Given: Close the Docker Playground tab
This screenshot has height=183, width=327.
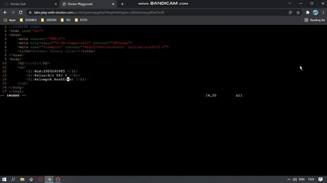Looking at the screenshot, I should point(113,4).
